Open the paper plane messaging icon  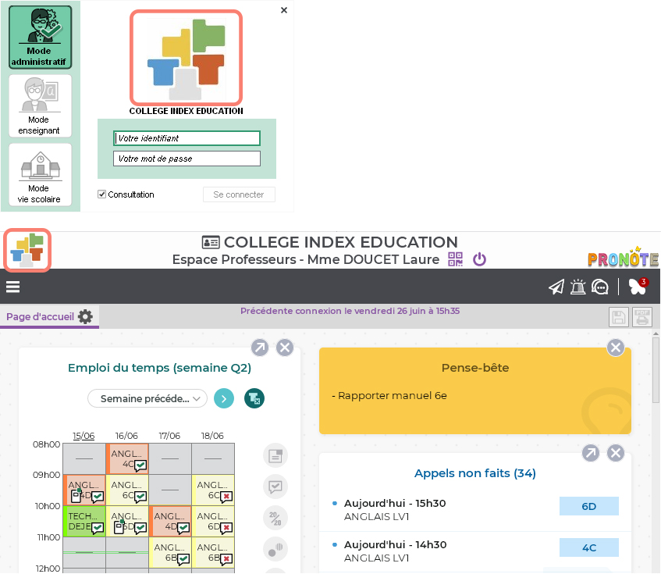click(556, 287)
